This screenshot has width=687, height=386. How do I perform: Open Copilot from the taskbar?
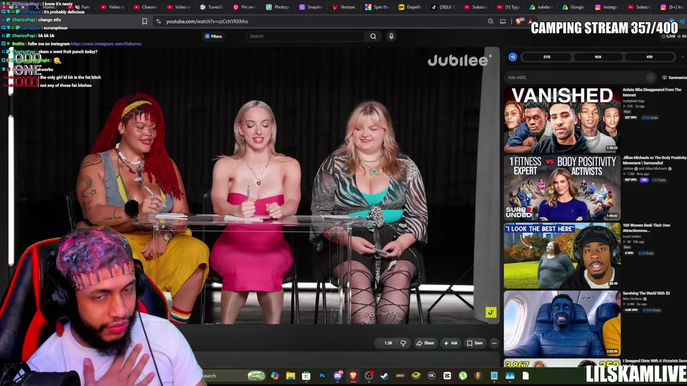(275, 376)
